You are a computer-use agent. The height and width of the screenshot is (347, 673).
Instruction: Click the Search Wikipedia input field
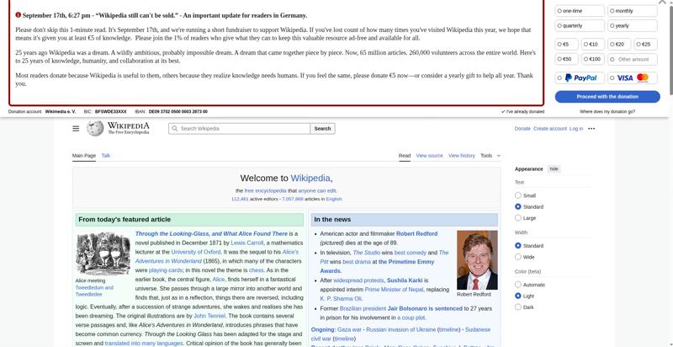click(240, 128)
